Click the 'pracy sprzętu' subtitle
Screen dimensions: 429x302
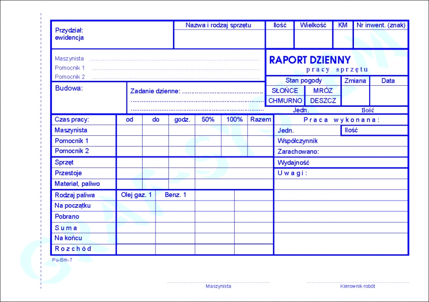pyautogui.click(x=337, y=70)
